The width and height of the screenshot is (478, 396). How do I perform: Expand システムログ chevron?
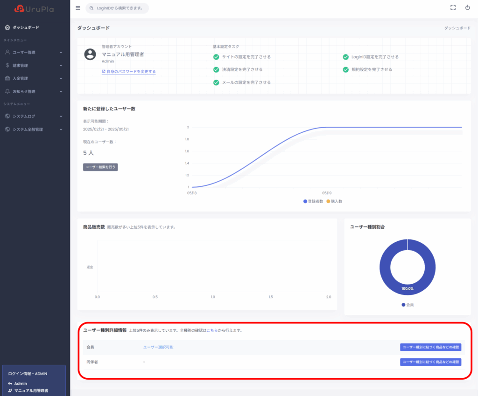coord(61,116)
